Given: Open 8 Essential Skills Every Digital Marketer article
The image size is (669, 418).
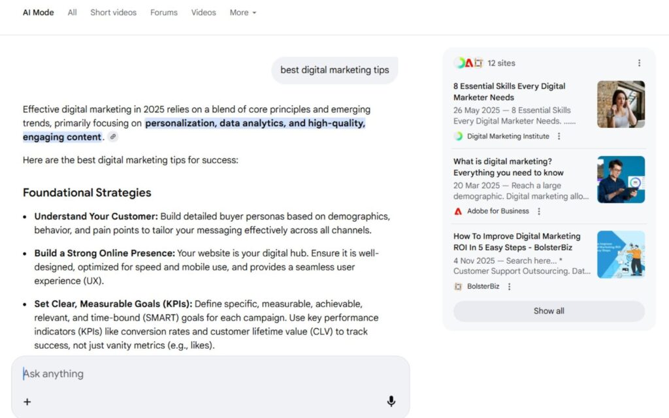Looking at the screenshot, I should coord(510,91).
